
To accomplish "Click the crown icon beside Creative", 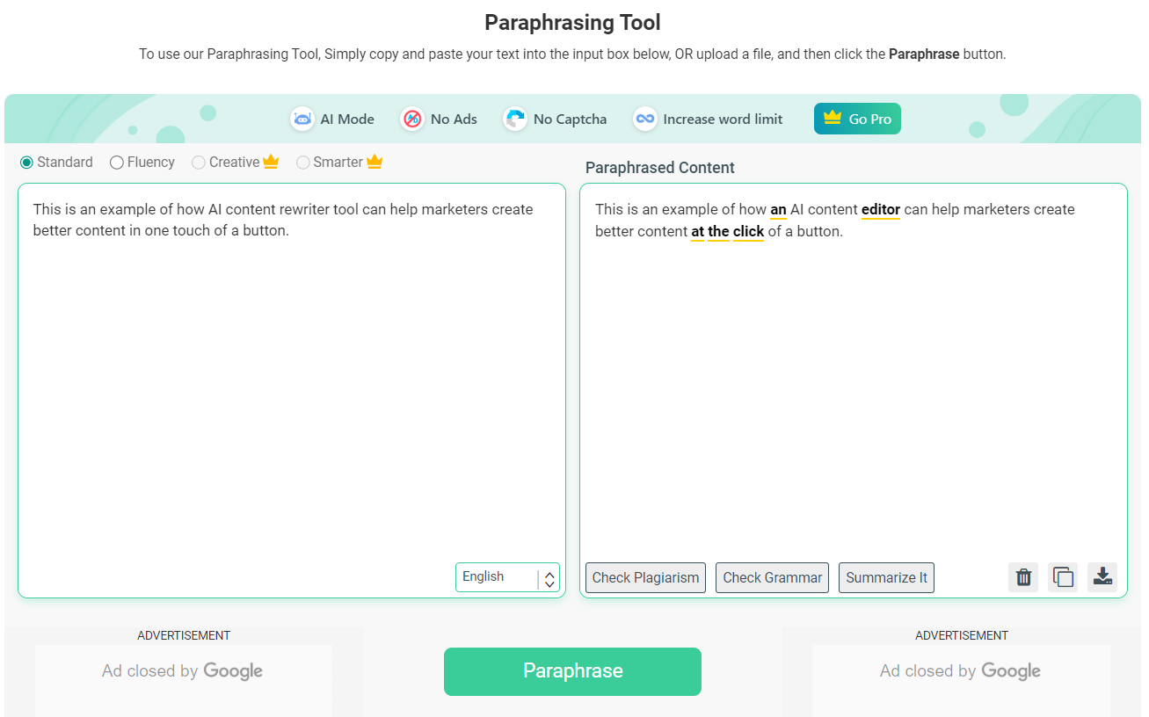I will [271, 162].
